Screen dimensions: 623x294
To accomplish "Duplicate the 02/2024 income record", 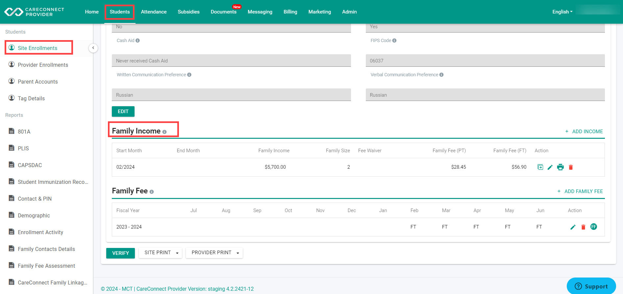I will [x=540, y=167].
